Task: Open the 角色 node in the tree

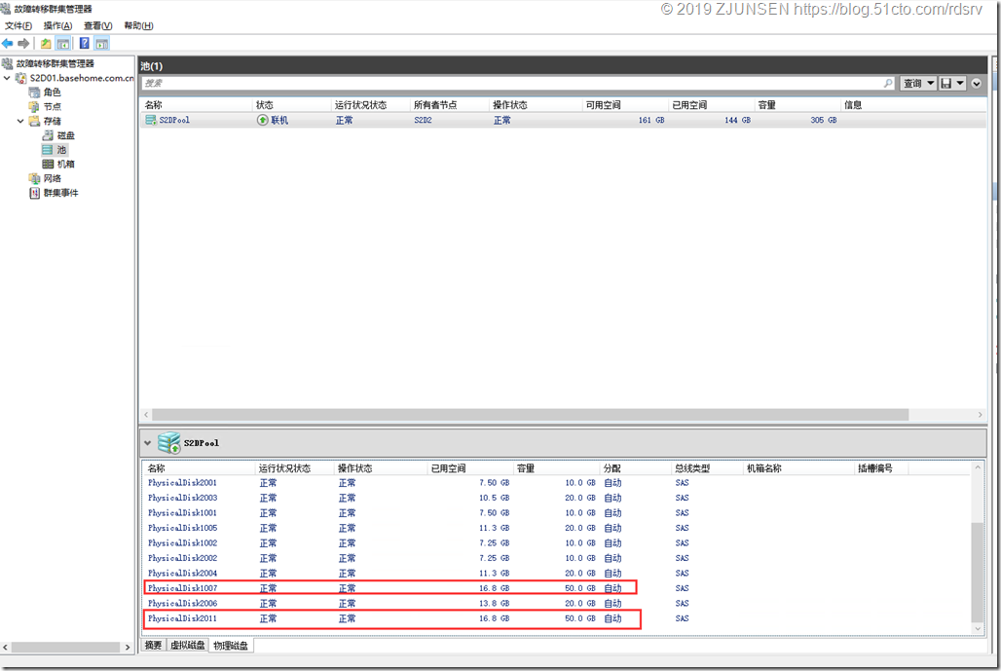Action: (52, 93)
